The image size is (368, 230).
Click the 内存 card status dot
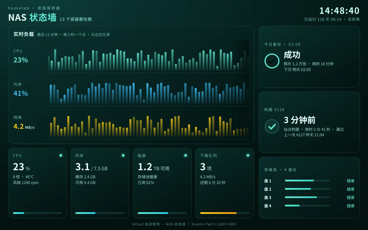tap(123, 155)
